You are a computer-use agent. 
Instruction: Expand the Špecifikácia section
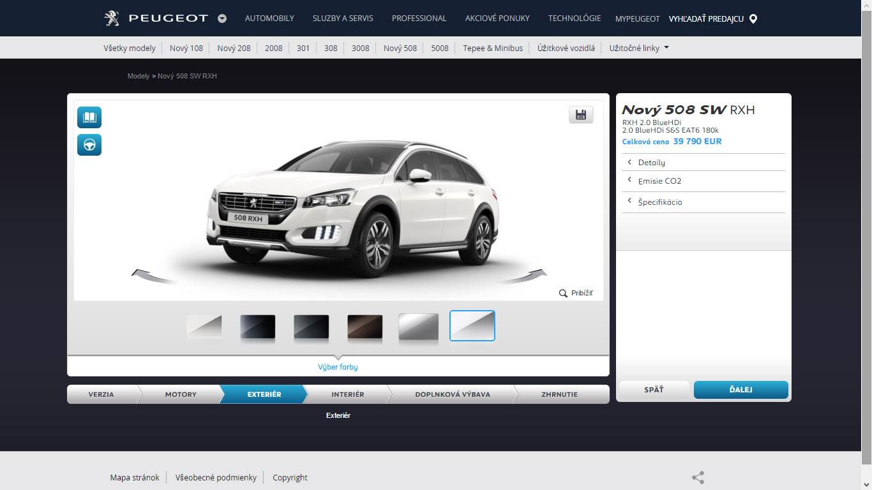coord(659,202)
